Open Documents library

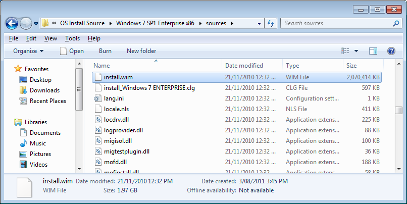[x=45, y=133]
